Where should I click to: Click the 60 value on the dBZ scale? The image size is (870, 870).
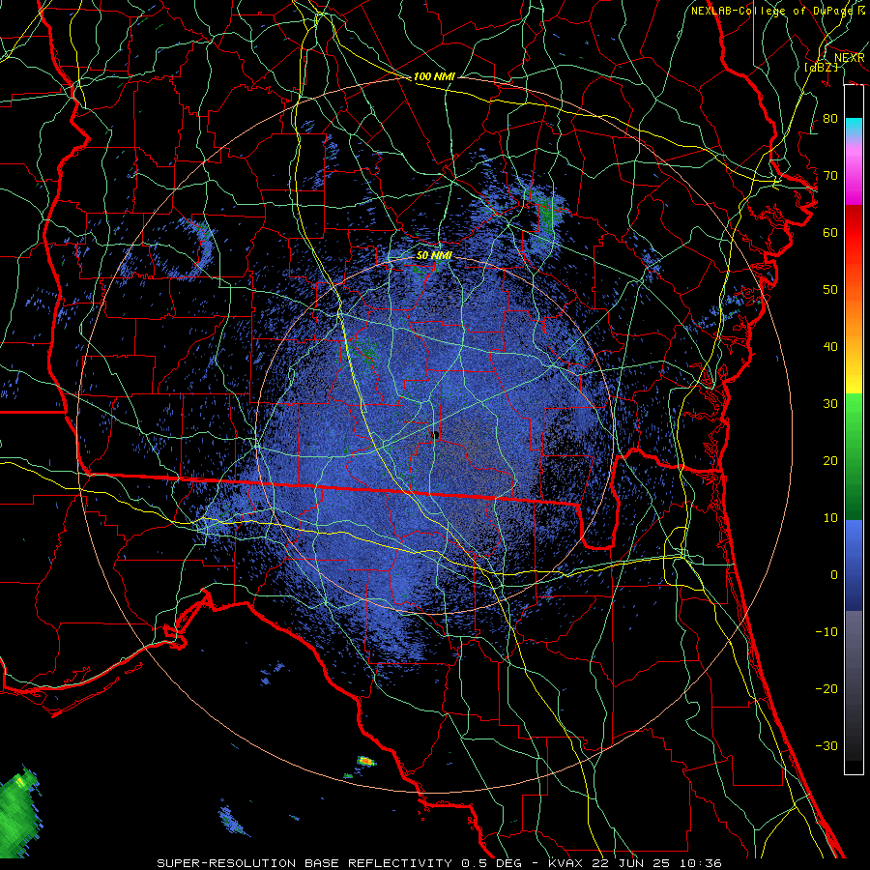tap(830, 232)
